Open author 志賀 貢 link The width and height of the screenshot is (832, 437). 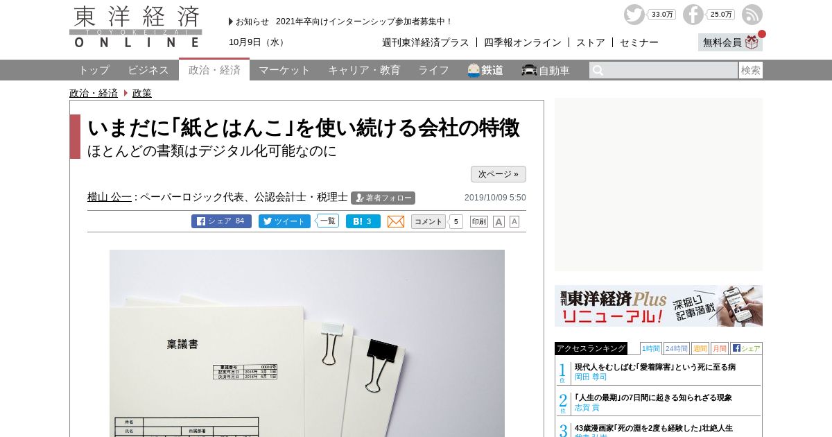[587, 407]
